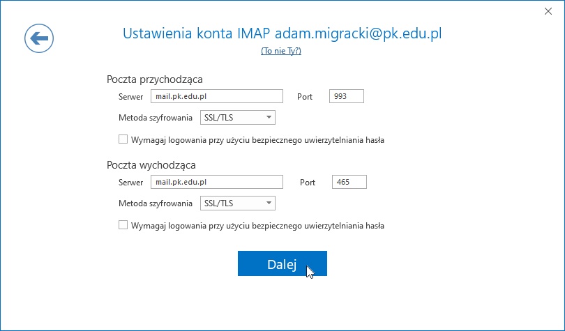Click the incoming port field showing 993
This screenshot has height=331, width=565.
[346, 96]
